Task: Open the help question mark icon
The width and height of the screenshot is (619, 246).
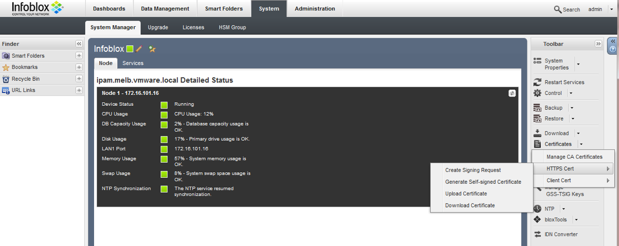Action: tap(613, 49)
